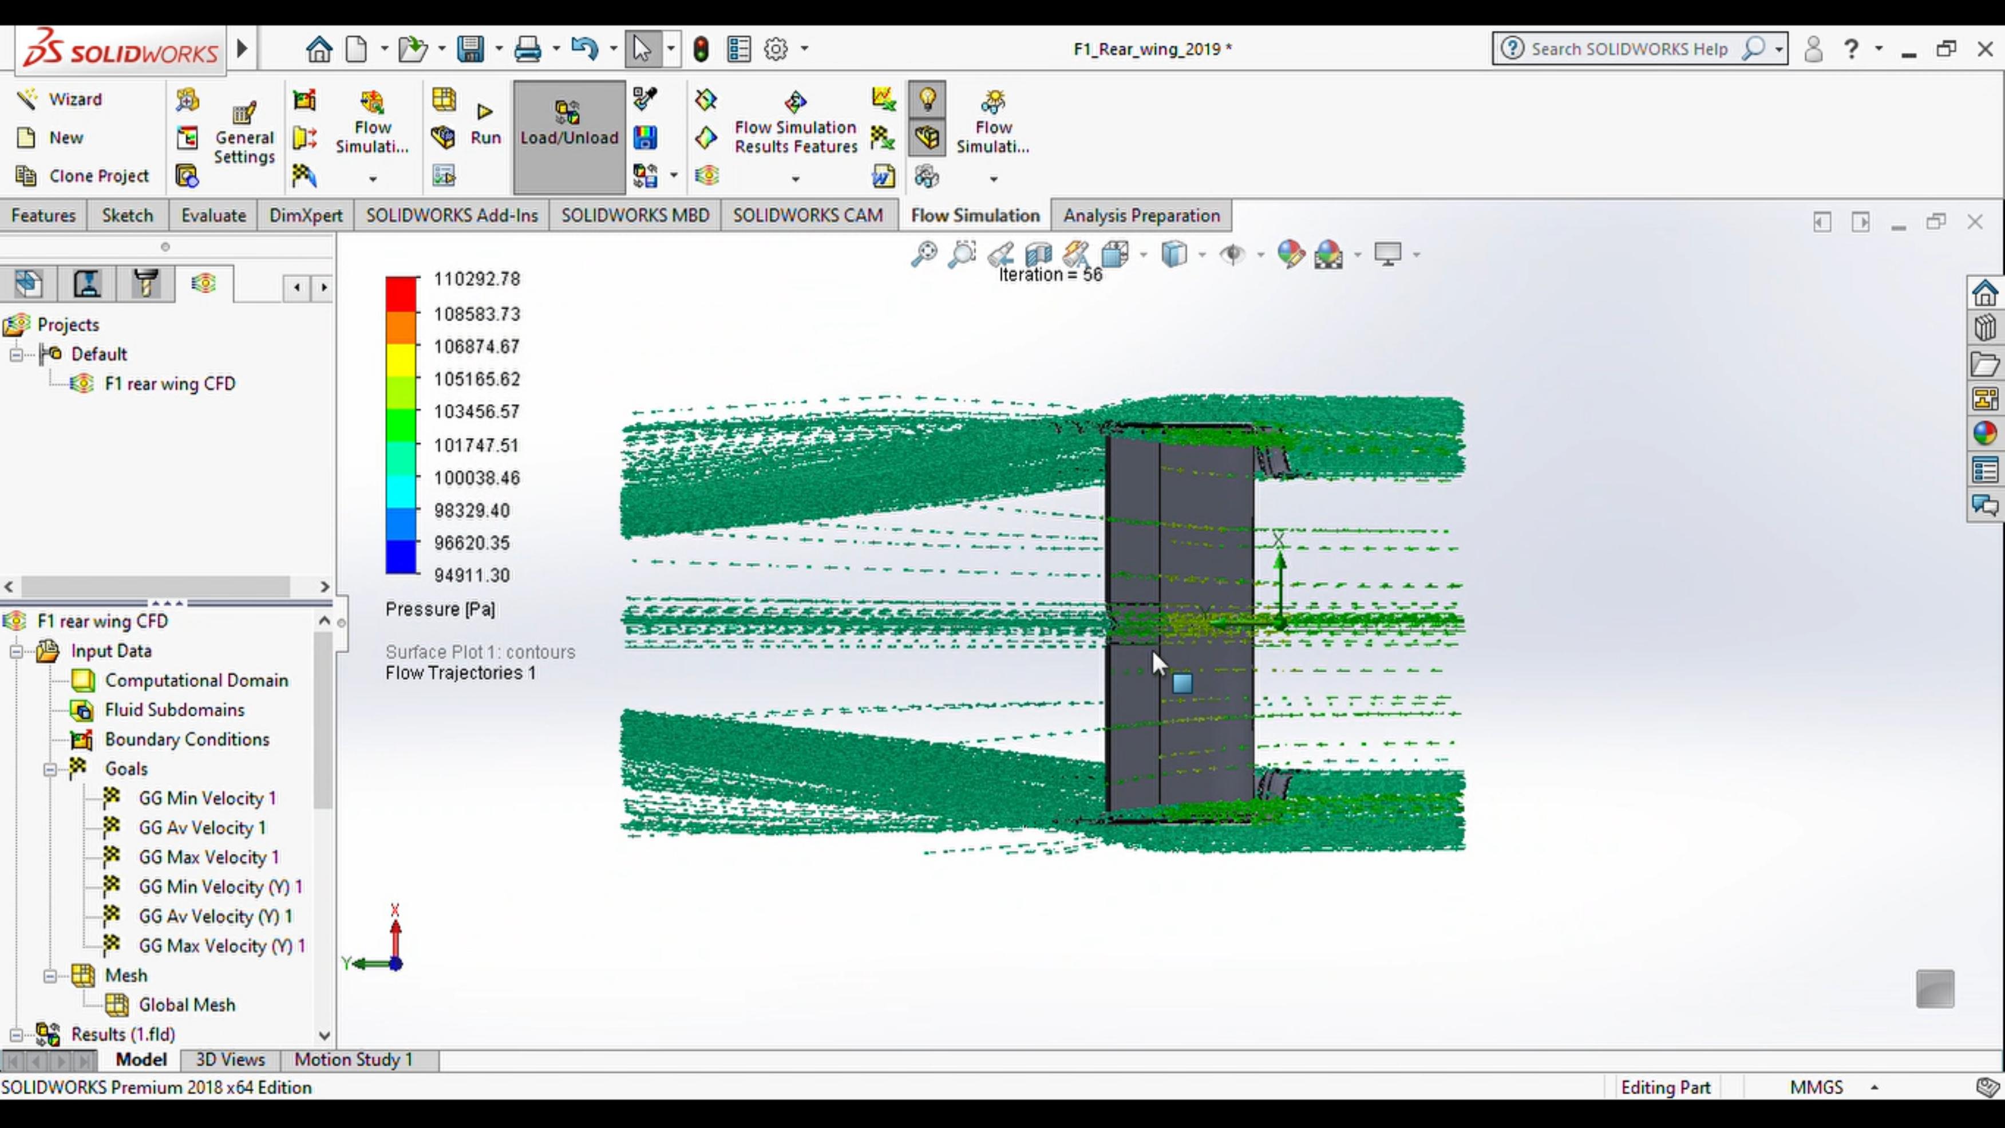
Task: Click into the Search SOLIDWORKS Help field
Action: [1629, 49]
